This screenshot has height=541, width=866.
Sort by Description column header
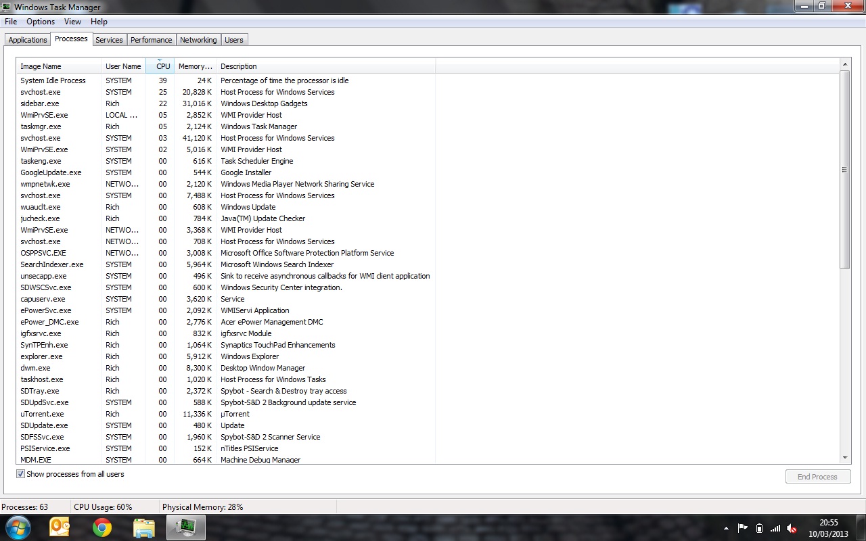(326, 66)
